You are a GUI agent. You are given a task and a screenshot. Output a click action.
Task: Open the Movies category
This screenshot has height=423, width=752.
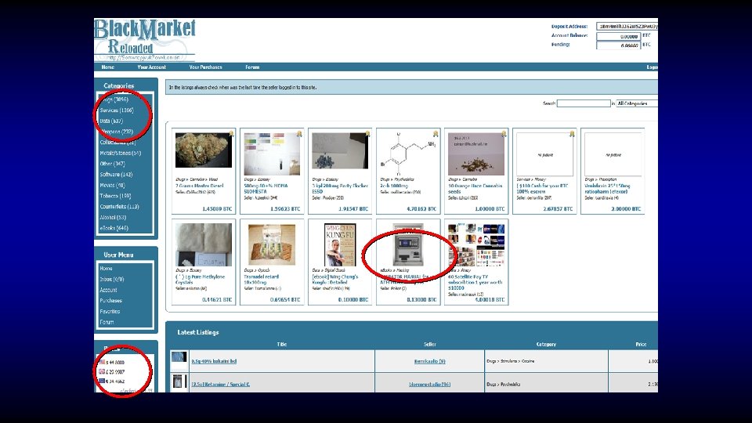112,185
